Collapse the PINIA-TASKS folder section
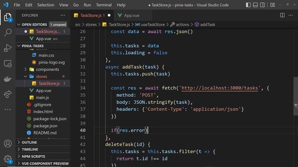Image resolution: width=298 pixels, height=167 pixels. (19, 46)
